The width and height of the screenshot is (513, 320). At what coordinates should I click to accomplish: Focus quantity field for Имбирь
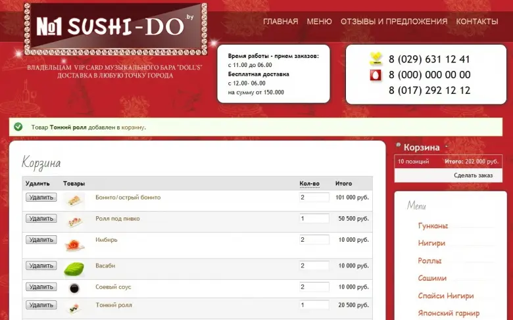[x=314, y=240]
